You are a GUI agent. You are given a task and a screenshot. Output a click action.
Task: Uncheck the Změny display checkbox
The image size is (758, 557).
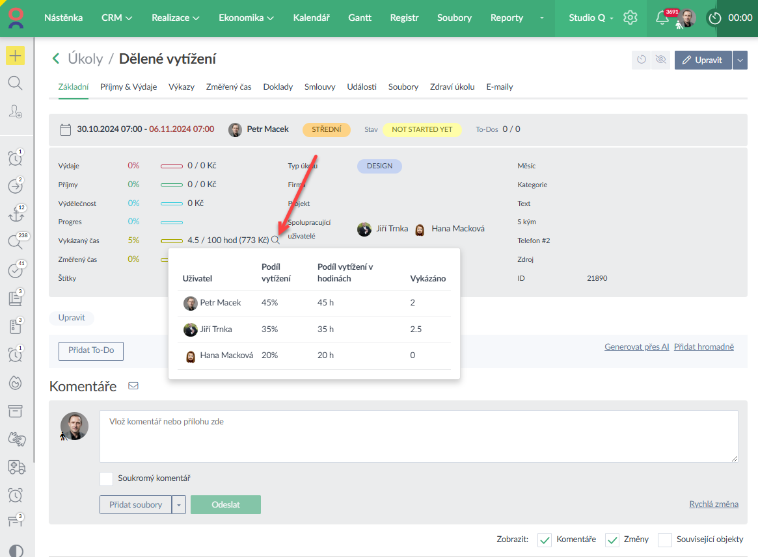tap(612, 539)
